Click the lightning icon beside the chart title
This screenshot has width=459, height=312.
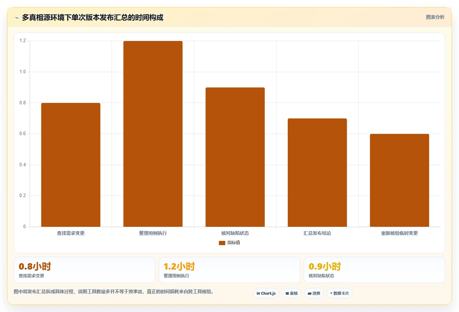click(17, 18)
